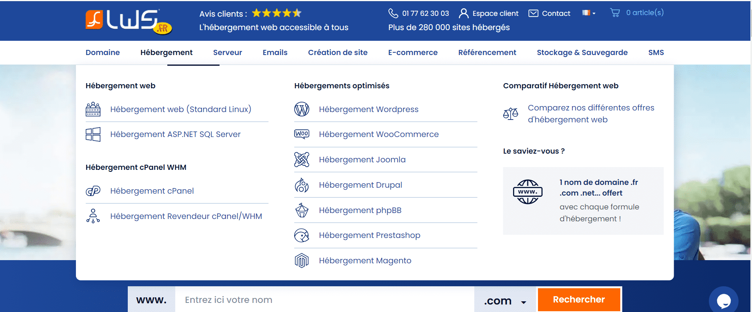Click the Magento logo icon
The image size is (752, 312).
pos(301,261)
